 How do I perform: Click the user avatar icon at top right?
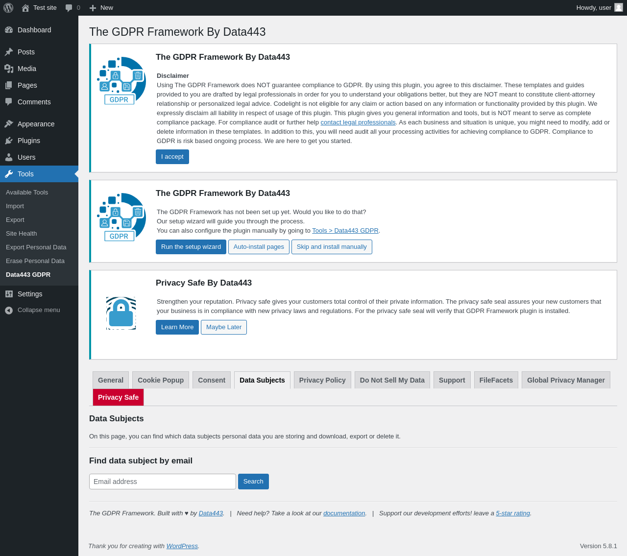point(619,7)
